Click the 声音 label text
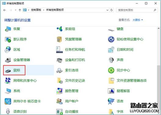161x115 pixels. 120,60
